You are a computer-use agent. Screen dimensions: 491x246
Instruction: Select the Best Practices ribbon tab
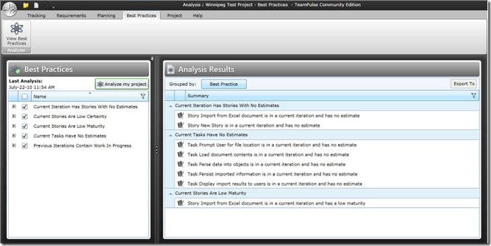pos(141,15)
